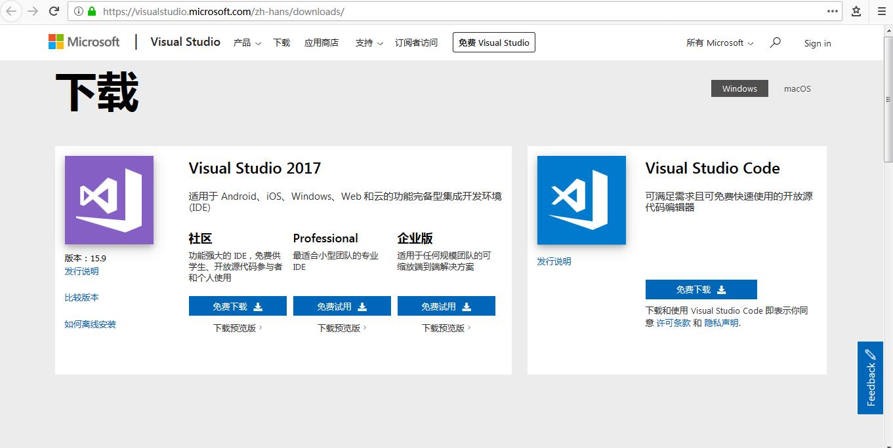The height and width of the screenshot is (448, 893).
Task: Open 发行说明 under Visual Studio Code
Action: point(554,261)
